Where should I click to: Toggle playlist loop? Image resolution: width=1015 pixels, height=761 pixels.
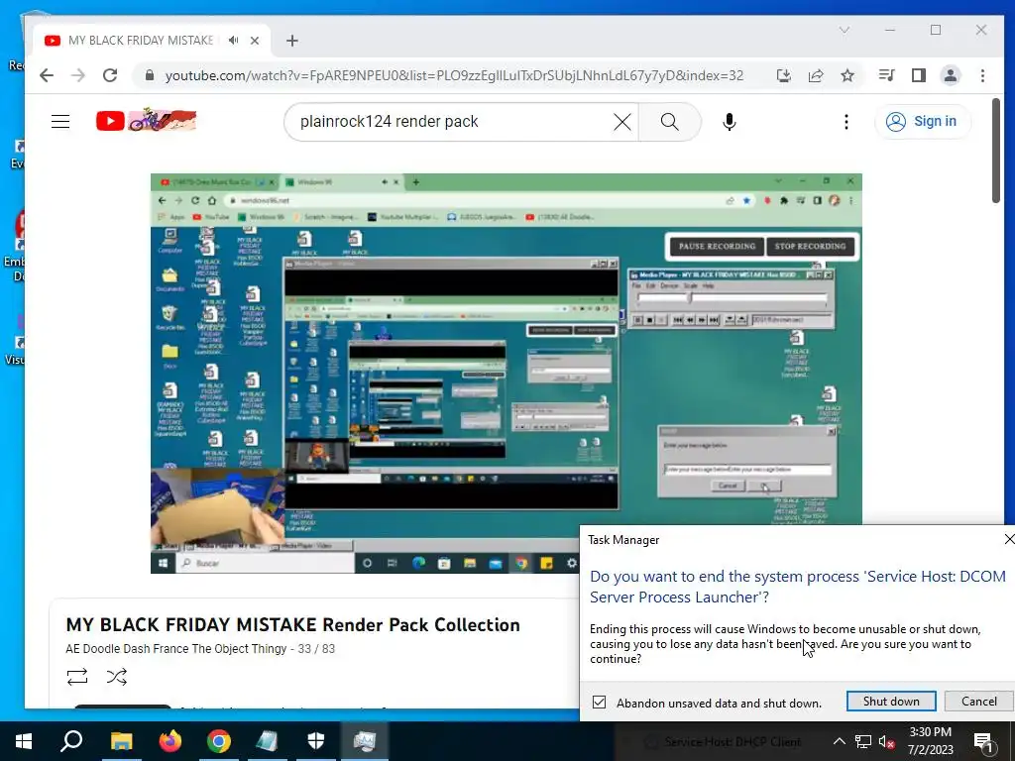point(77,677)
